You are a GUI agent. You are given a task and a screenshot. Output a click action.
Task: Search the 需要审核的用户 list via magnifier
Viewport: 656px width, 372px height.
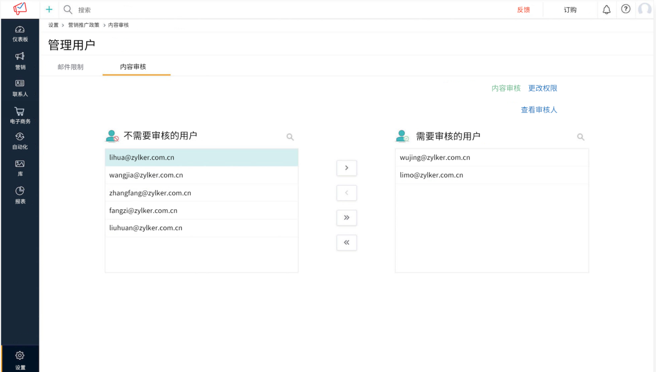click(580, 137)
